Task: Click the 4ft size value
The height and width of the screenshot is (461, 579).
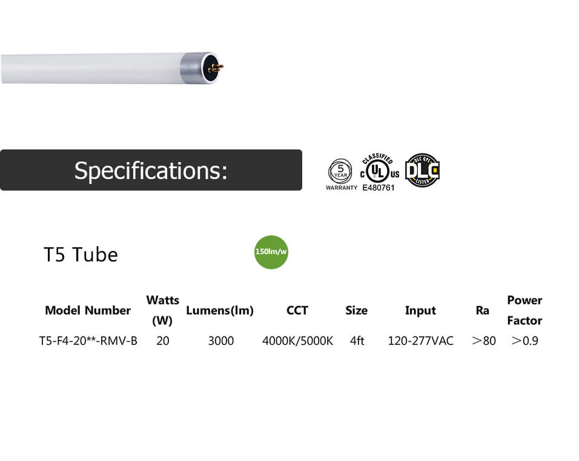Action: pyautogui.click(x=357, y=341)
